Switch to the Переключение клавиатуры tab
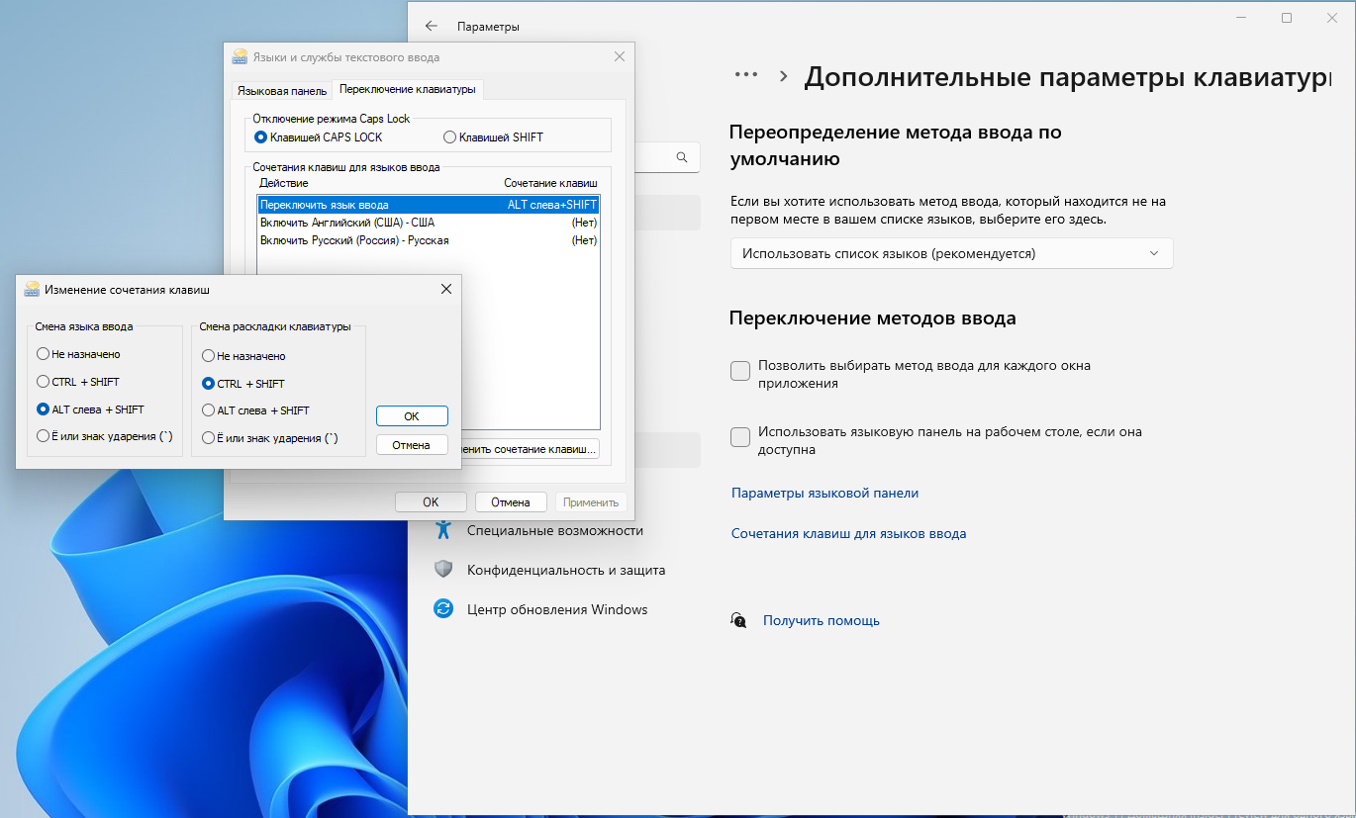The height and width of the screenshot is (818, 1356). (x=408, y=89)
